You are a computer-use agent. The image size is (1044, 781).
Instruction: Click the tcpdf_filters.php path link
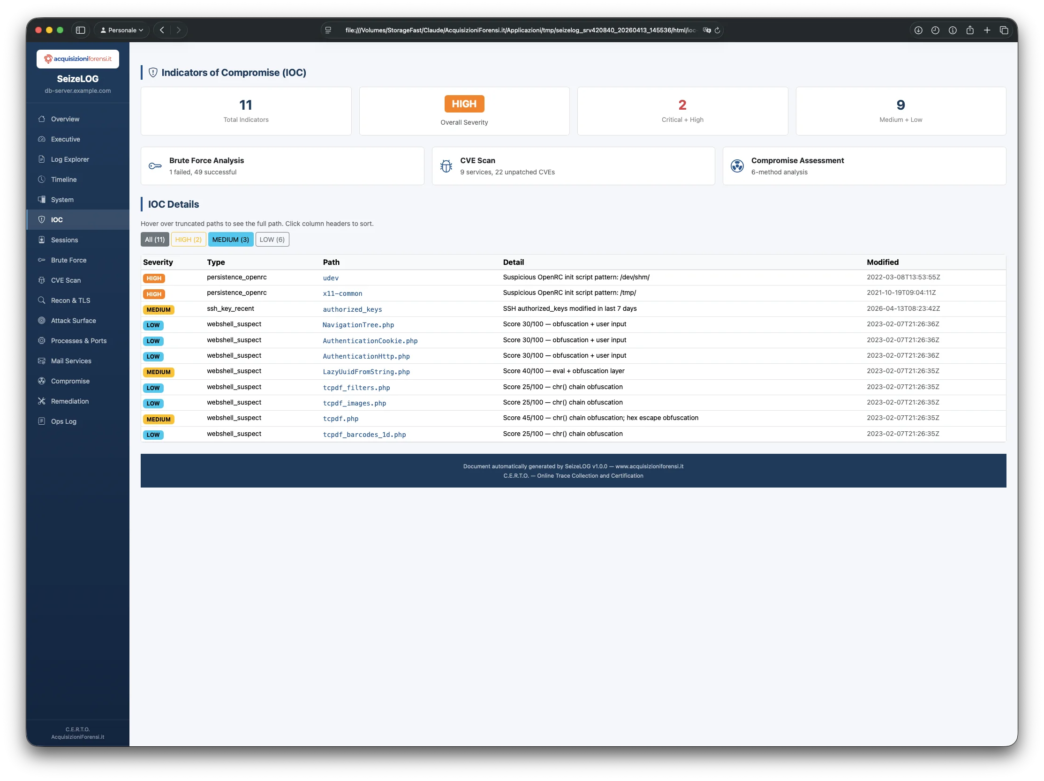pos(356,388)
